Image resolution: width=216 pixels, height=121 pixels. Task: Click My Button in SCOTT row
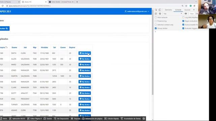coord(85,93)
